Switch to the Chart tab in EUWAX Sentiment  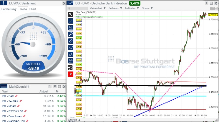coord(33,9)
